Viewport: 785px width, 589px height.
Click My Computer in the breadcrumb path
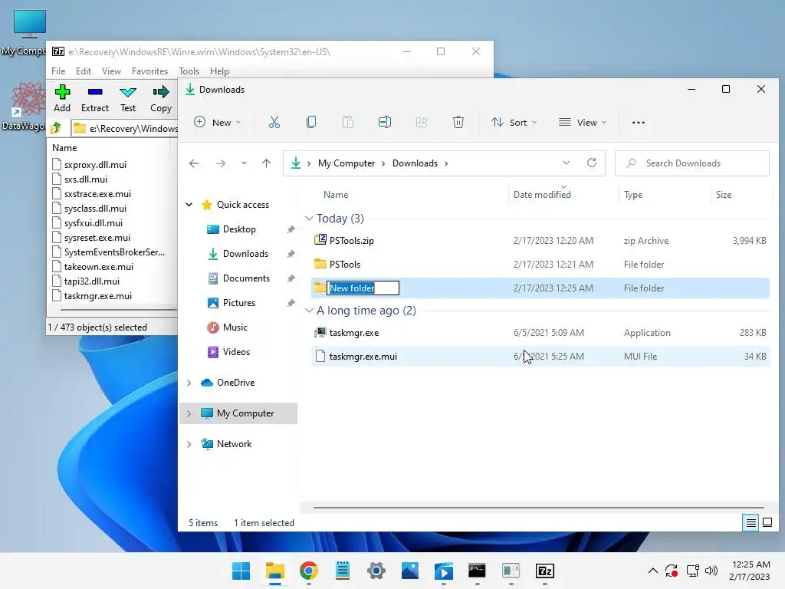(x=347, y=163)
